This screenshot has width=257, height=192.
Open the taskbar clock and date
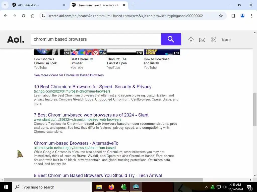pyautogui.click(x=235, y=187)
